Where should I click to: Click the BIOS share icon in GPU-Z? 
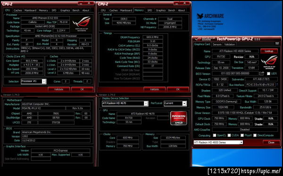(261, 73)
